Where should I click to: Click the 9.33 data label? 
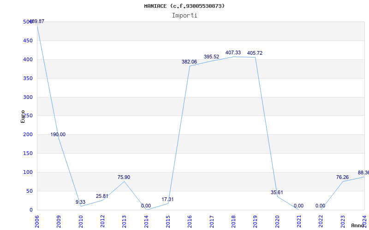click(x=80, y=202)
